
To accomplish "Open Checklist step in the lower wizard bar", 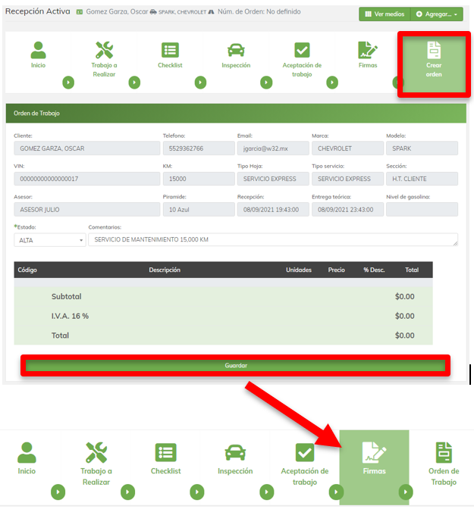I will tap(165, 453).
